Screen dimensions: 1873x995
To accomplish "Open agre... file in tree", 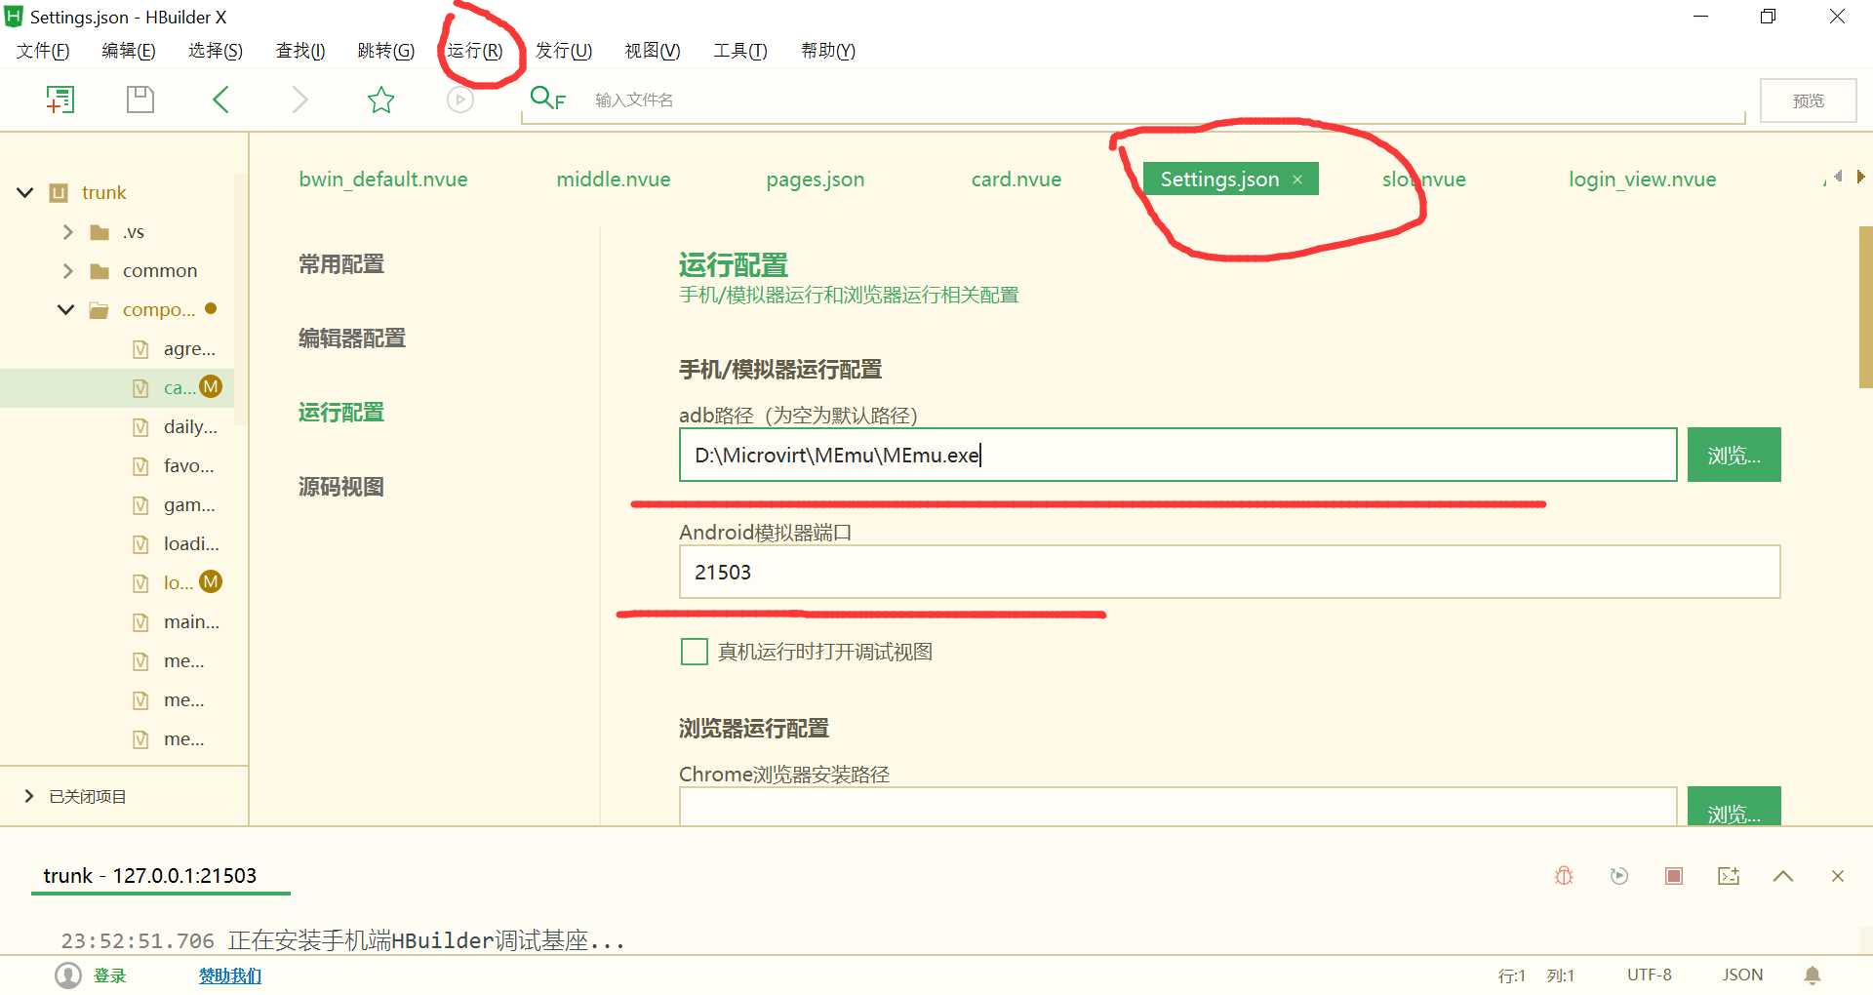I will click(x=189, y=348).
